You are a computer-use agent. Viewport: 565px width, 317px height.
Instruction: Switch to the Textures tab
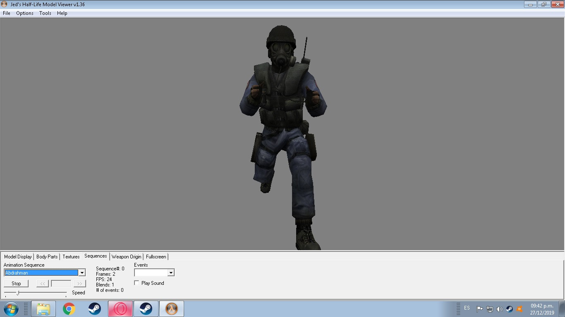tap(71, 256)
